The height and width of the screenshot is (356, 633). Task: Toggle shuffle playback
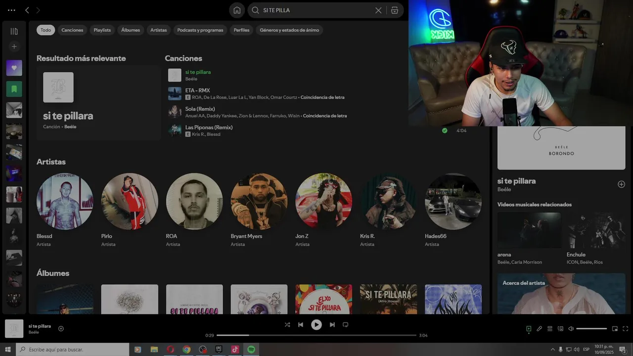click(x=287, y=325)
